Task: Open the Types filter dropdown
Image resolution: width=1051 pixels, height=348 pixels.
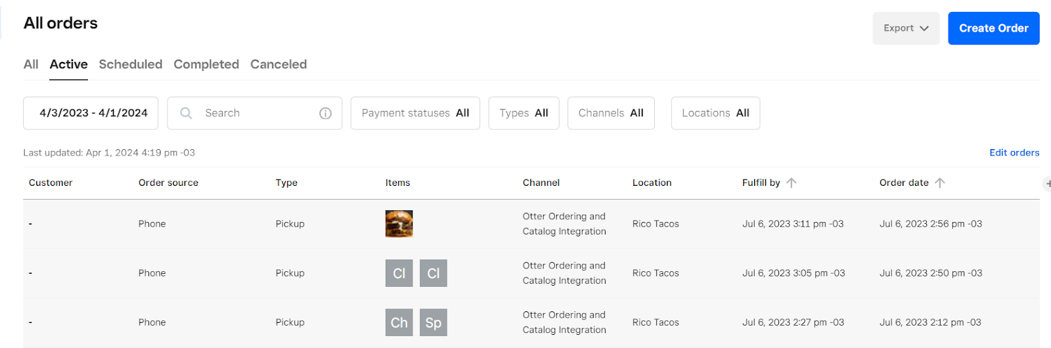Action: [x=524, y=113]
